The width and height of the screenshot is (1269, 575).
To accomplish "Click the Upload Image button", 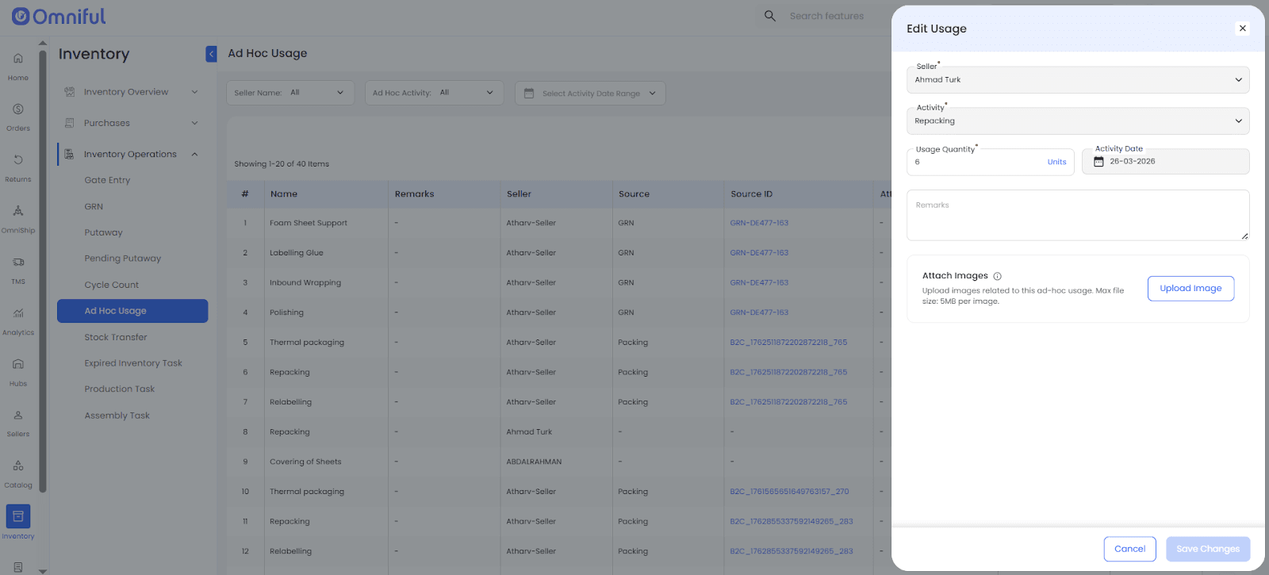I will coord(1190,289).
